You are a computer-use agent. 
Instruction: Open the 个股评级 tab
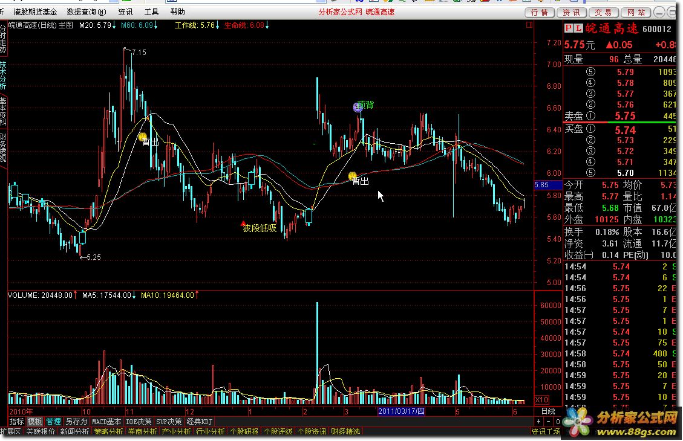tap(278, 431)
